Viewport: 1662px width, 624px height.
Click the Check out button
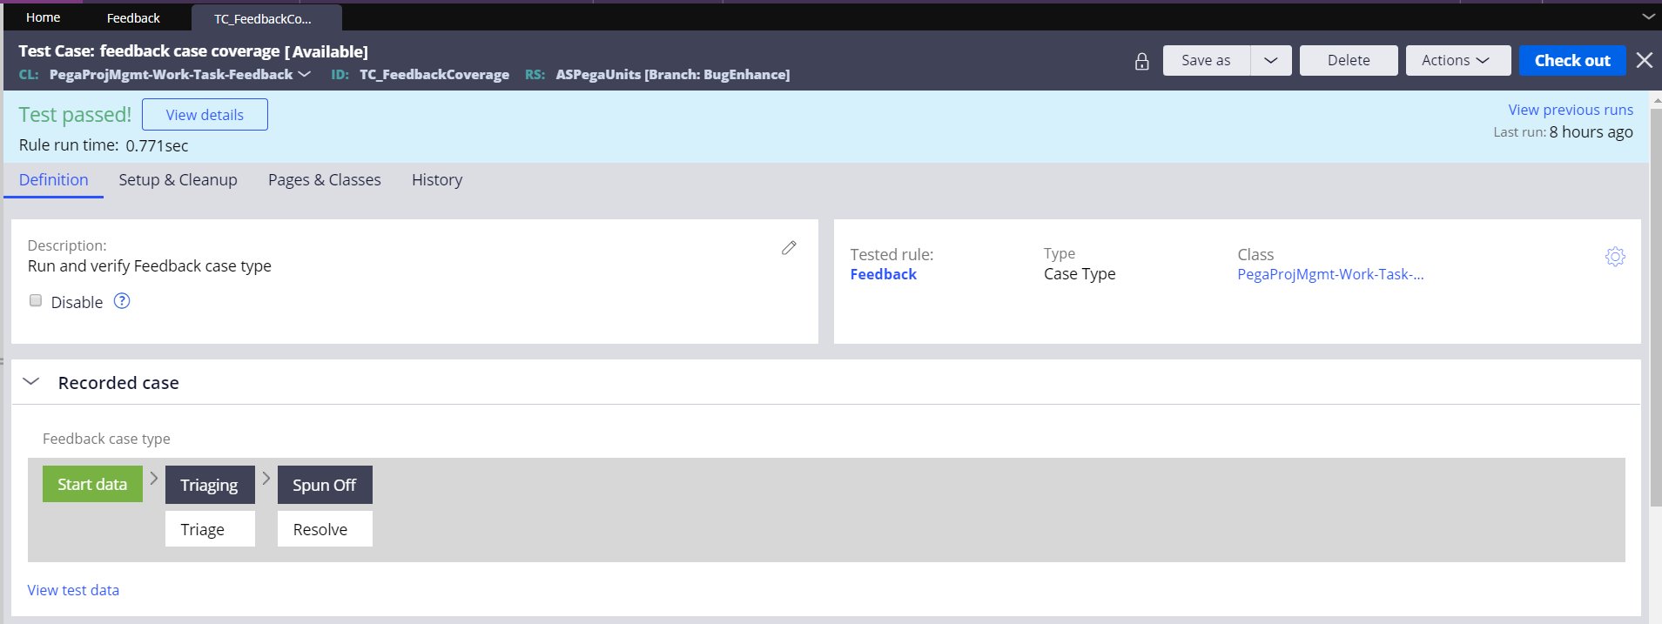(1572, 60)
